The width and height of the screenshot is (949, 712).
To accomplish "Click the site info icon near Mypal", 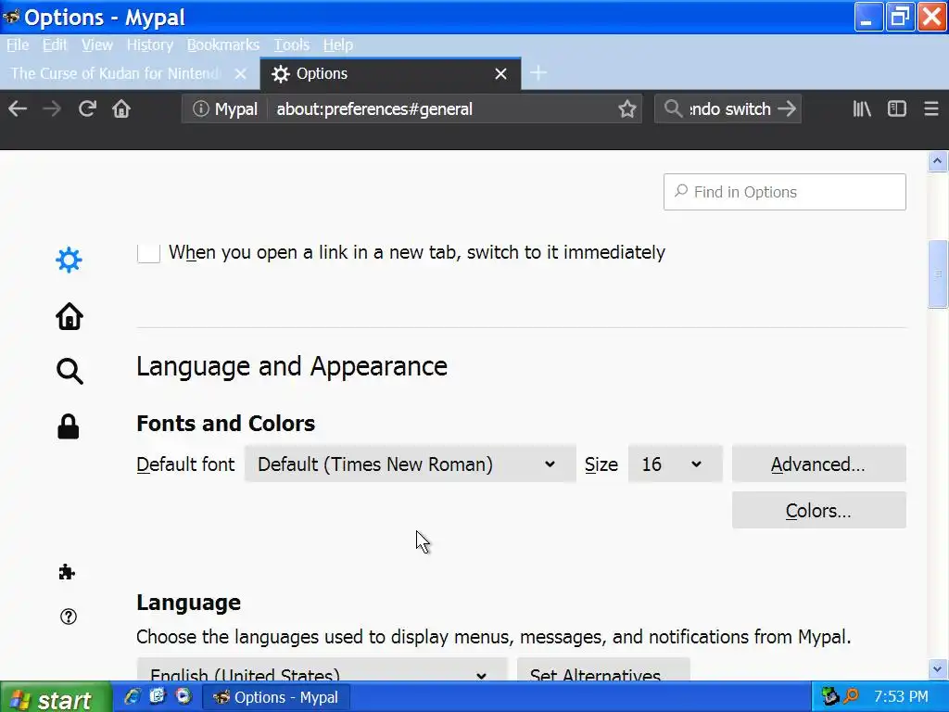I will [200, 109].
